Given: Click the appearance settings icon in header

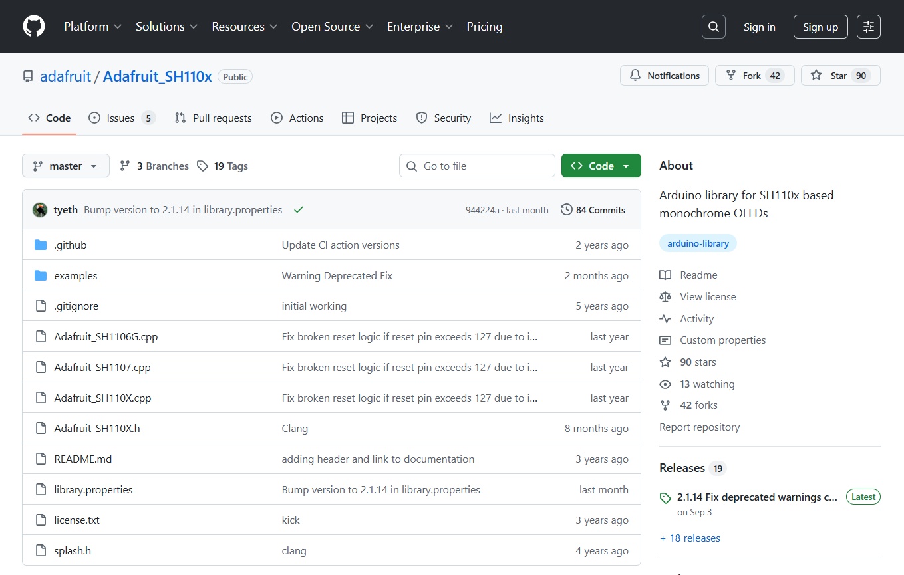Looking at the screenshot, I should point(868,27).
